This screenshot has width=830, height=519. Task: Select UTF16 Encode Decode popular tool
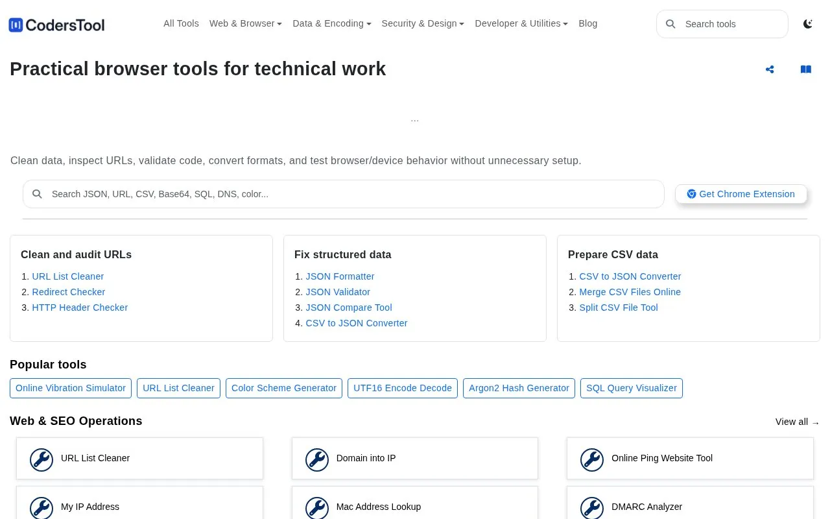click(403, 388)
